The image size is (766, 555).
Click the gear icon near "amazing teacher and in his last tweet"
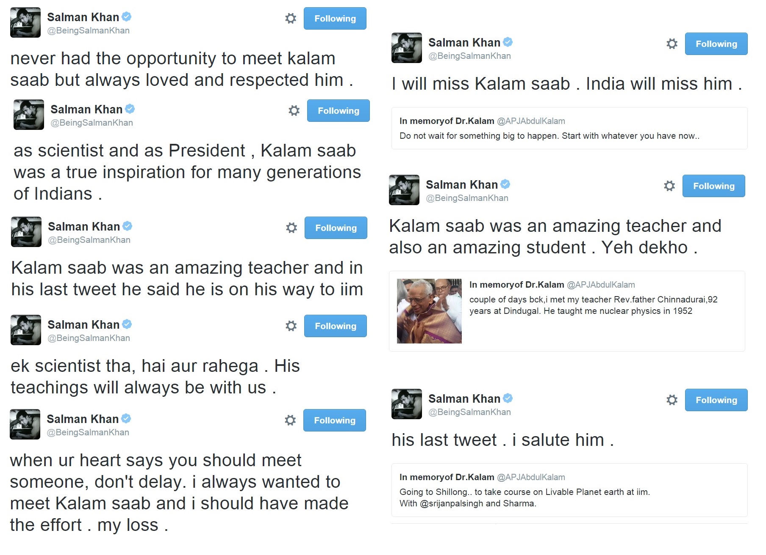pyautogui.click(x=291, y=227)
